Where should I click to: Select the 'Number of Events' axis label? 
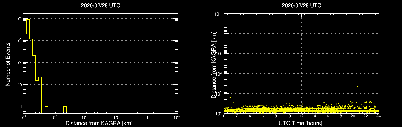click(8, 64)
